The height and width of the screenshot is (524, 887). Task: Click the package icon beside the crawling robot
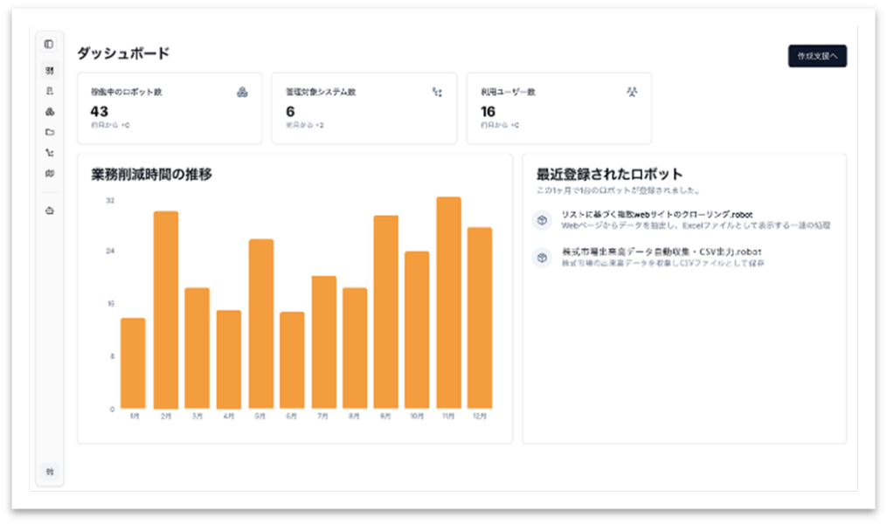click(542, 220)
